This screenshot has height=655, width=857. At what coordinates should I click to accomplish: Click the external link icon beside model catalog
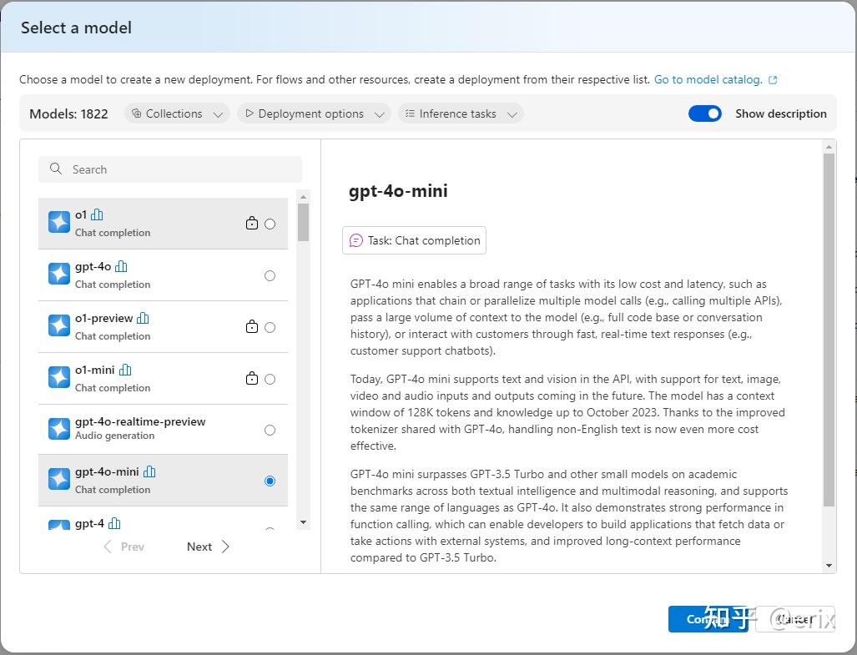coord(773,80)
